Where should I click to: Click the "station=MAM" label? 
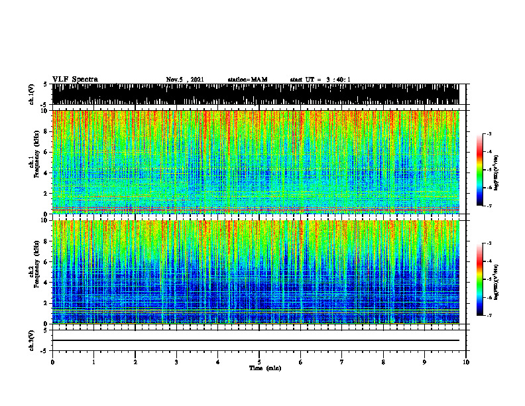pyautogui.click(x=248, y=80)
